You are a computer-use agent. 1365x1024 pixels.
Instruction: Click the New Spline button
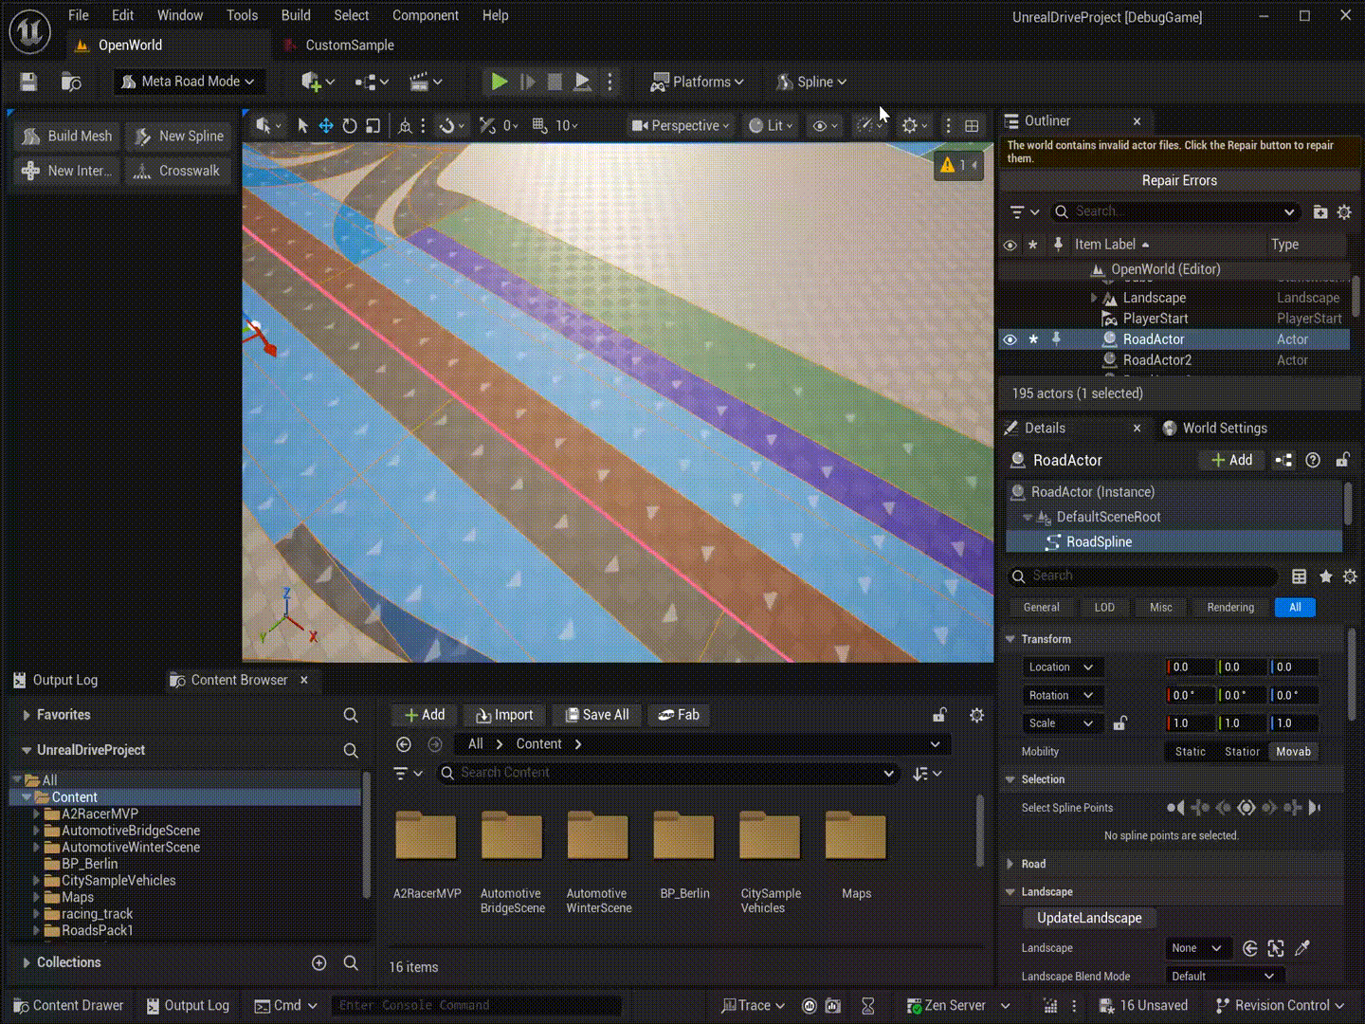point(179,137)
